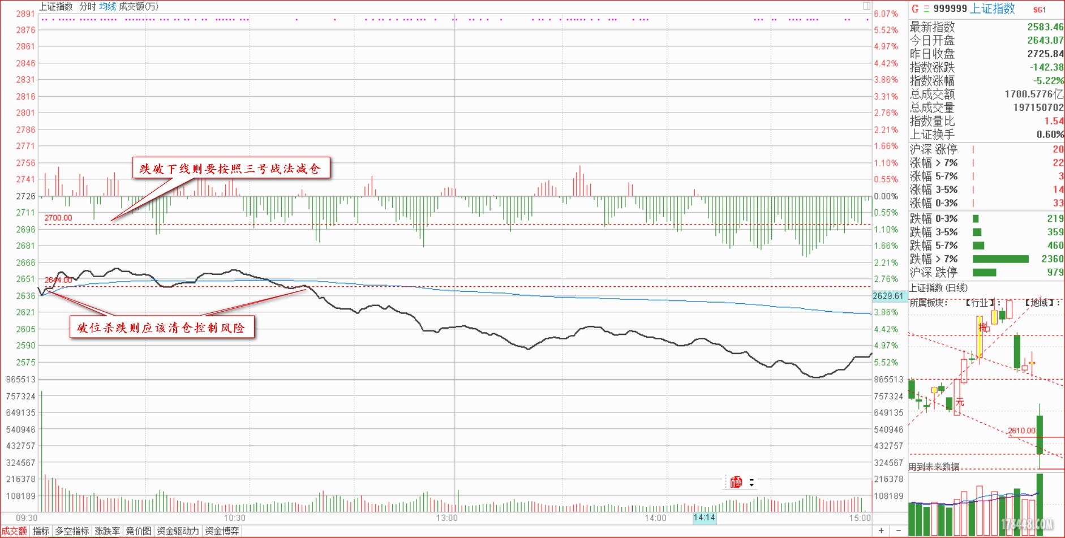
Task: Switch to the 指标 tab
Action: [41, 531]
